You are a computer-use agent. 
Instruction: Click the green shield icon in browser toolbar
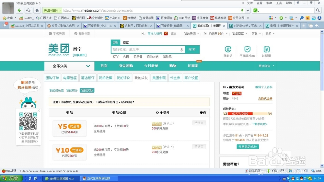281,18
